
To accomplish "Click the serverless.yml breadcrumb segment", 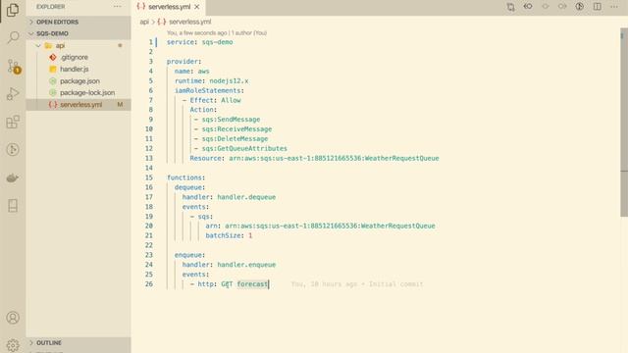I will point(189,22).
